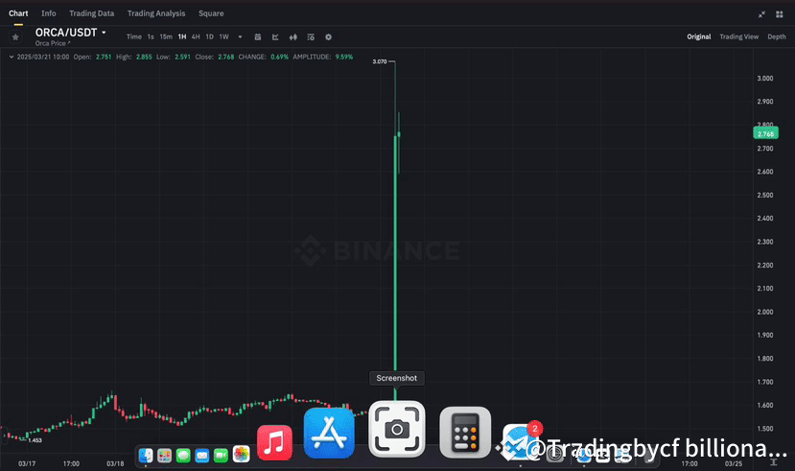
Task: Open the multi-chart grid layout icon
Action: pyautogui.click(x=780, y=14)
